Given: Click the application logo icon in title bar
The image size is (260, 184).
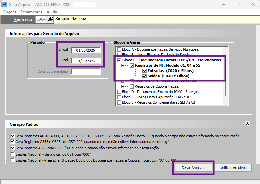Looking at the screenshot, I should point(4,4).
